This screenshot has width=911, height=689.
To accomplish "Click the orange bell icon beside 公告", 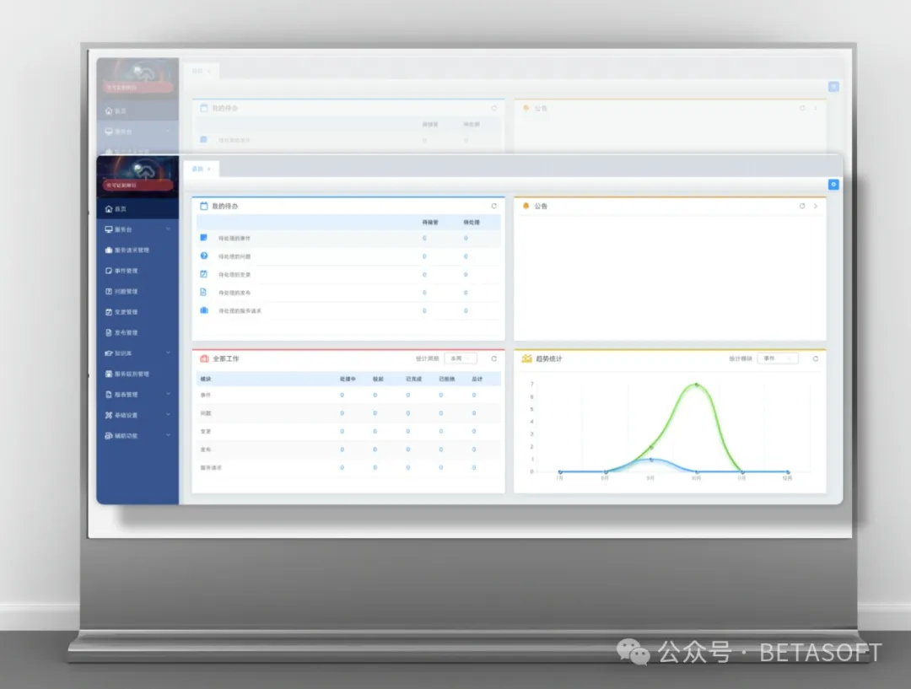I will pyautogui.click(x=526, y=206).
